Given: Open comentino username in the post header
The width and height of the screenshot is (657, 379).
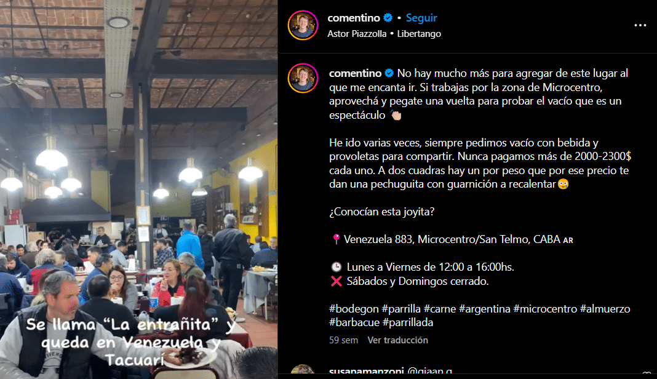Looking at the screenshot, I should 354,18.
